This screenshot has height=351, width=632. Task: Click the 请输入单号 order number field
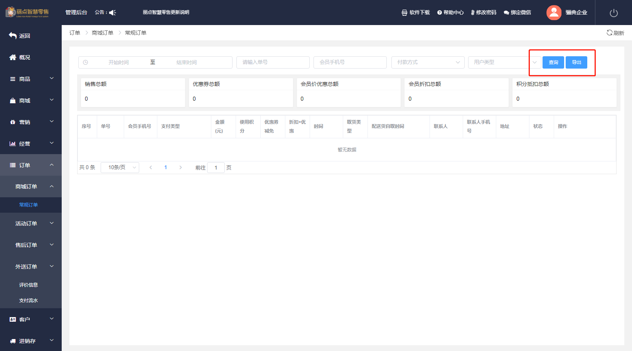[273, 62]
